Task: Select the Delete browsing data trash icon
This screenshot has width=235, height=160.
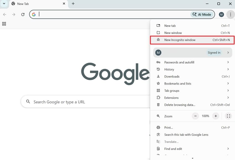Action: pos(158,105)
